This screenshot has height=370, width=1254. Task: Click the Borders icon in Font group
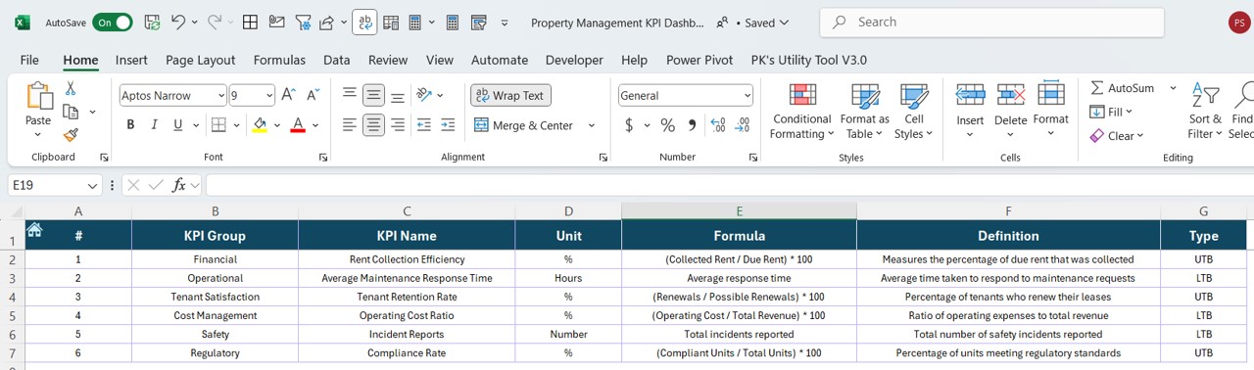coord(218,125)
